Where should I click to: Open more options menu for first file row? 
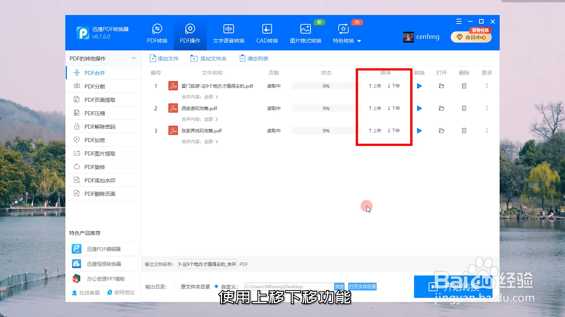487,86
